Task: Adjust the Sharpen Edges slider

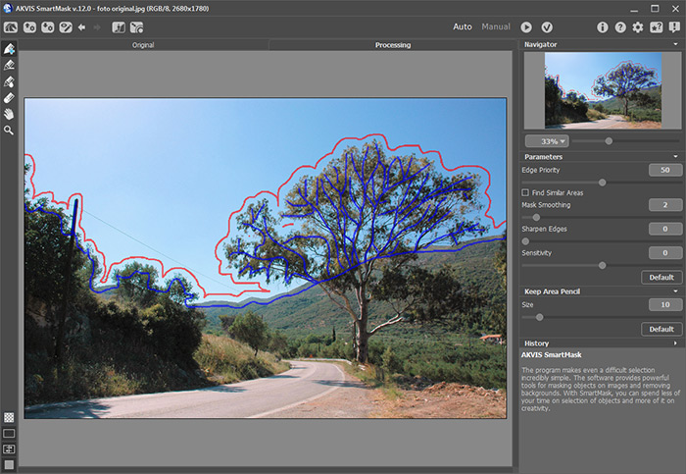Action: [525, 241]
